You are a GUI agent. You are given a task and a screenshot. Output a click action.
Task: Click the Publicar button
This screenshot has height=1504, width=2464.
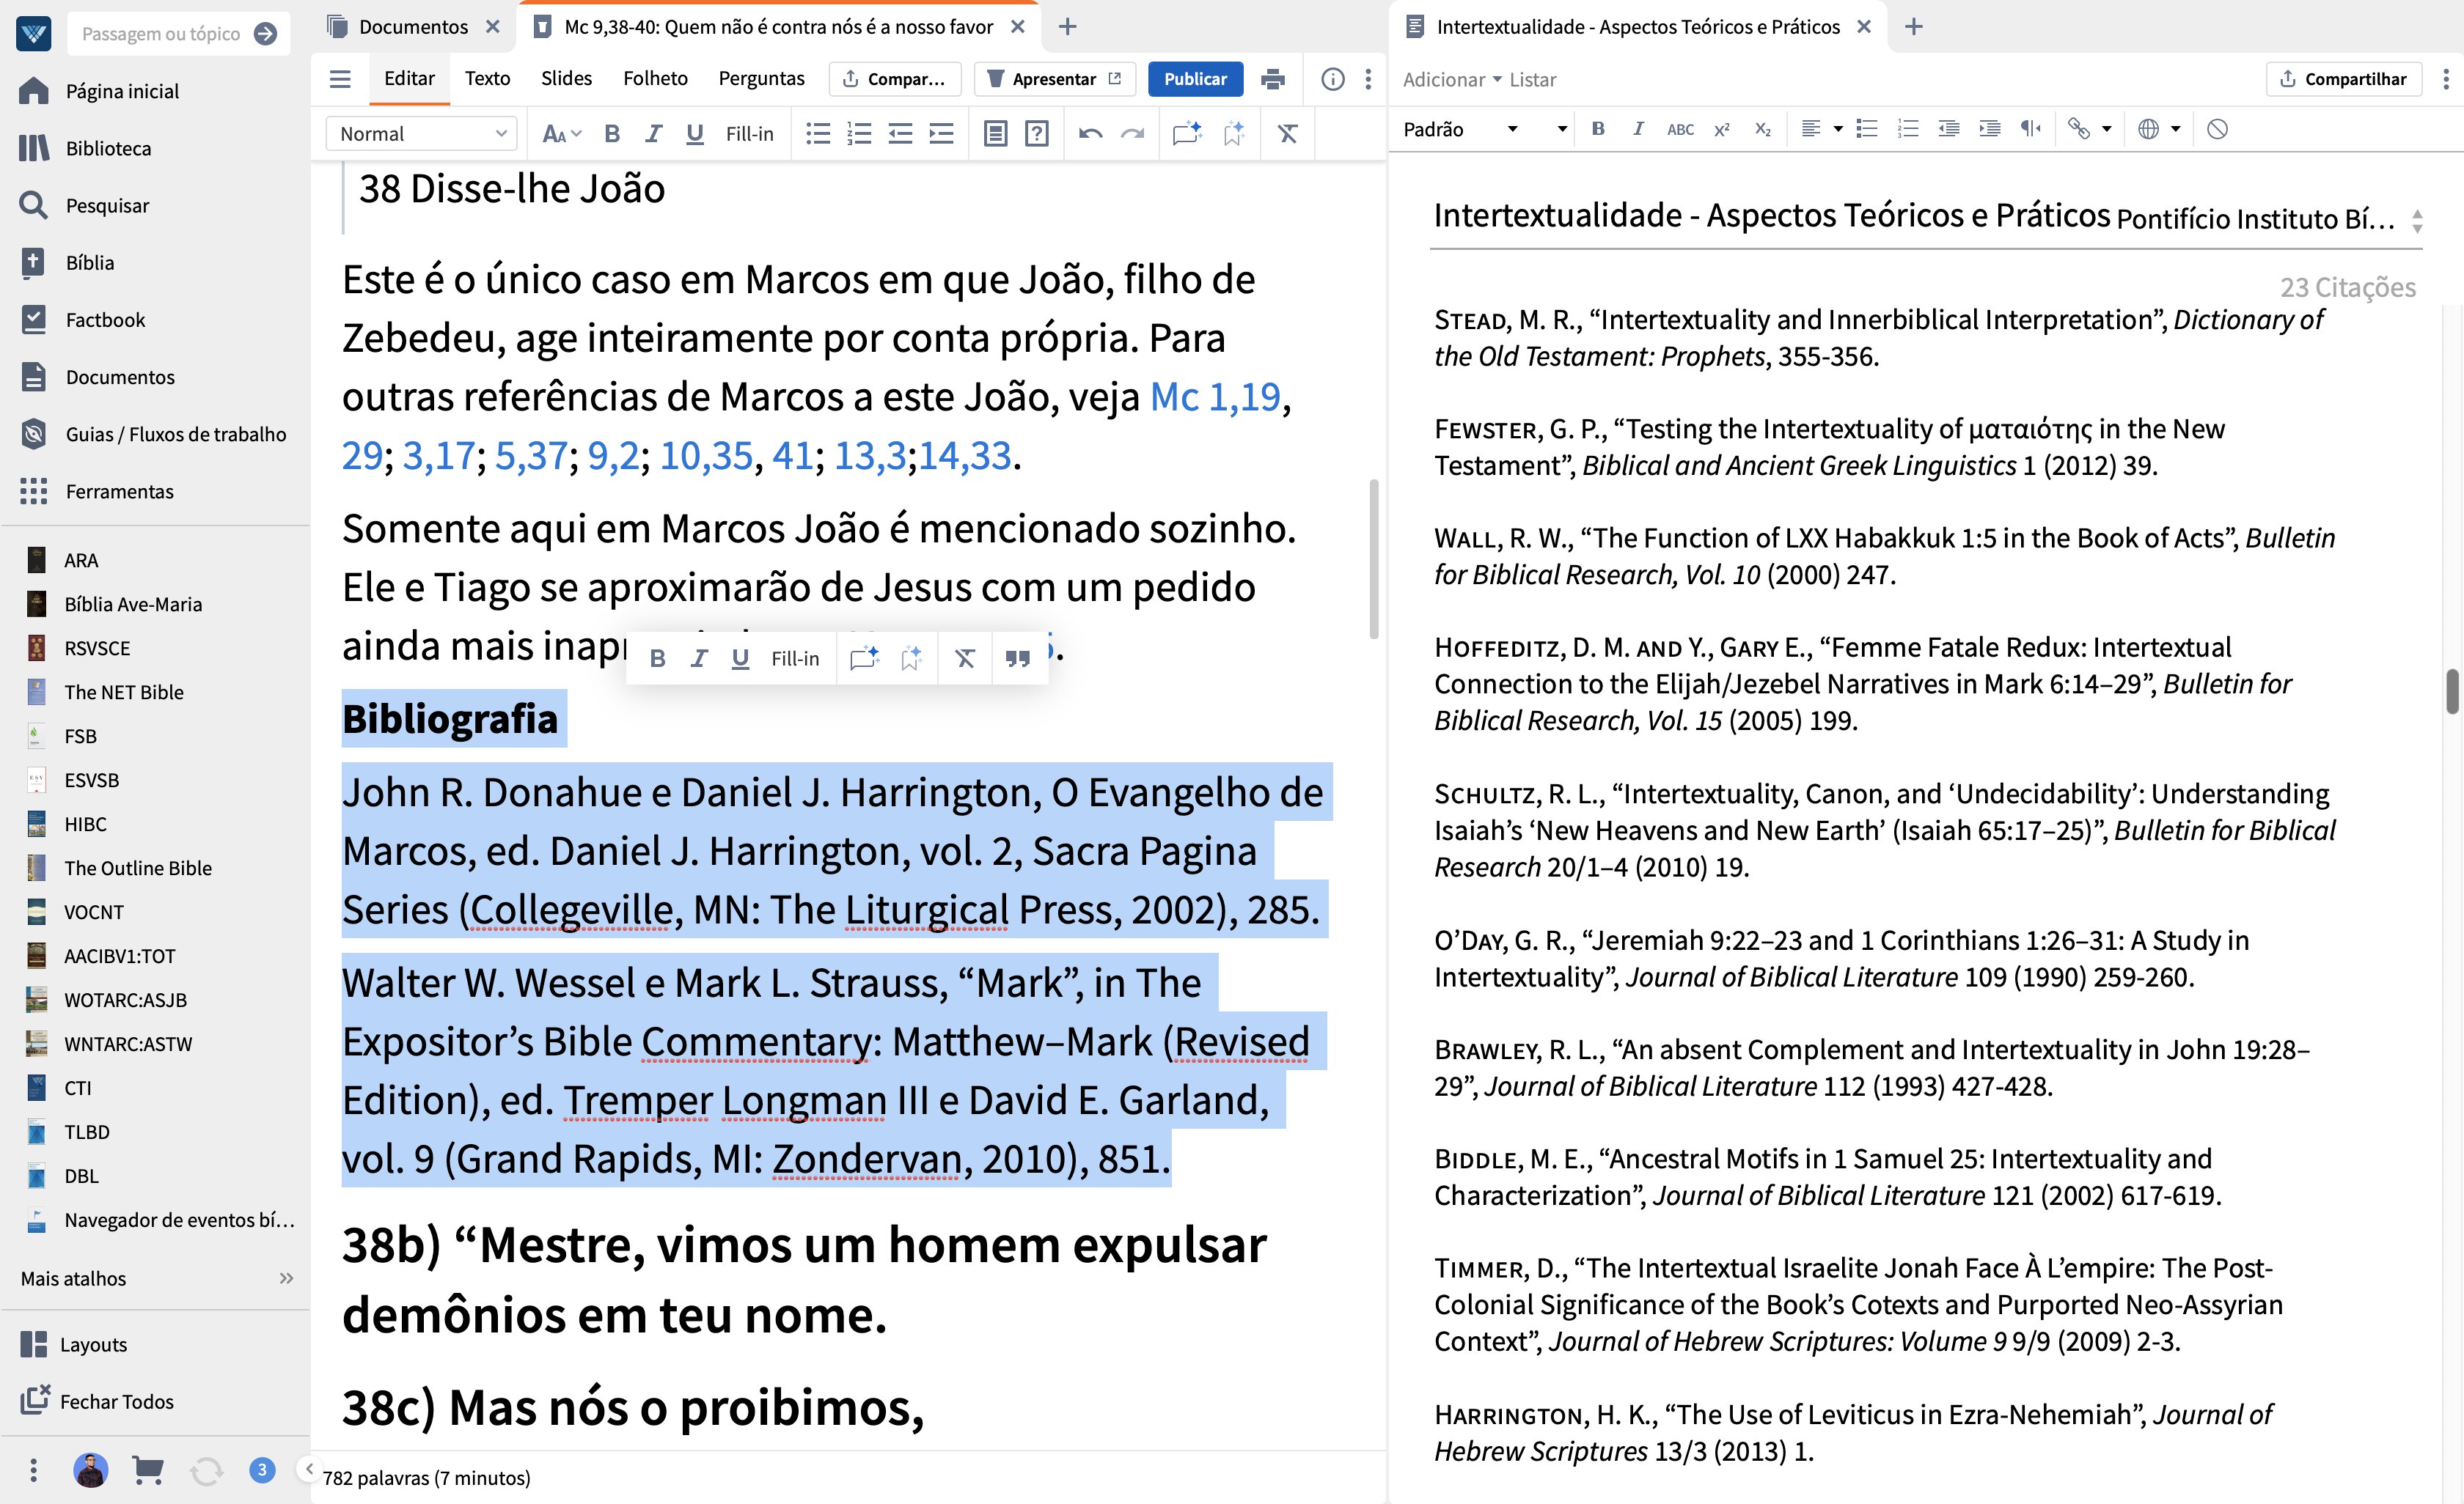(1195, 79)
